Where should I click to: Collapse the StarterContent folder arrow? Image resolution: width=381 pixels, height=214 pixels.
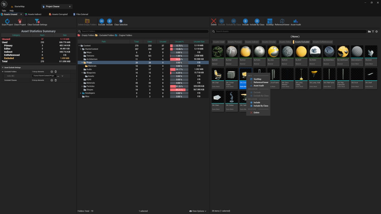[x=81, y=49]
